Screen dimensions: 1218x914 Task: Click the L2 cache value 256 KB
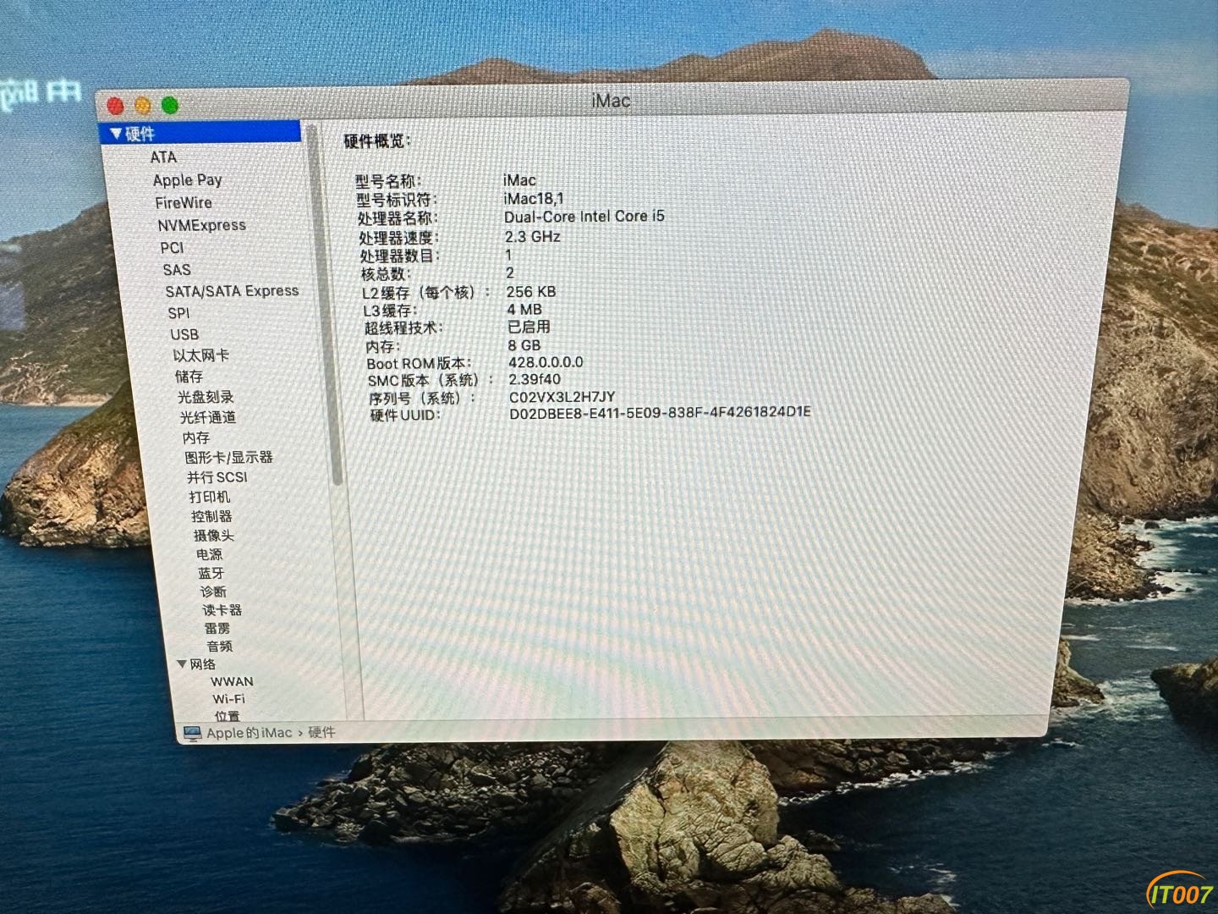531,291
